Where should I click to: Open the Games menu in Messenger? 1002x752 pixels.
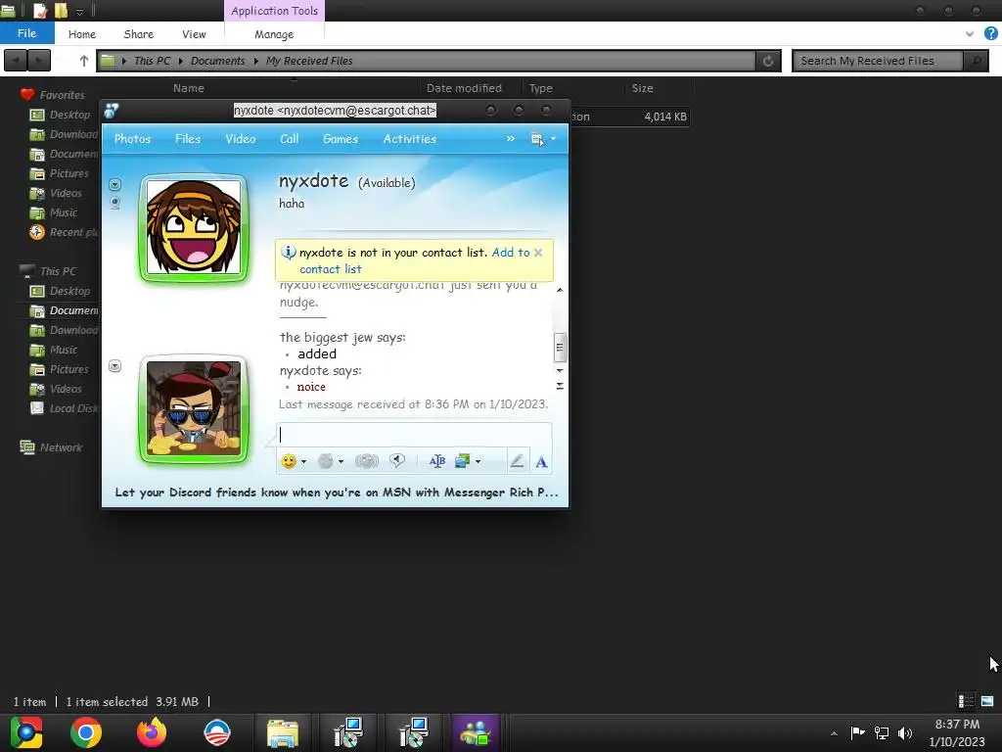click(x=341, y=139)
